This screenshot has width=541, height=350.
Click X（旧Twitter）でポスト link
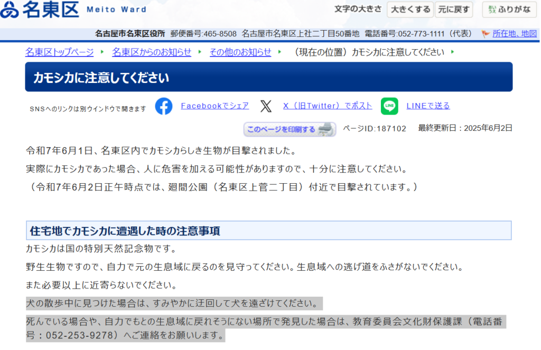click(x=328, y=106)
